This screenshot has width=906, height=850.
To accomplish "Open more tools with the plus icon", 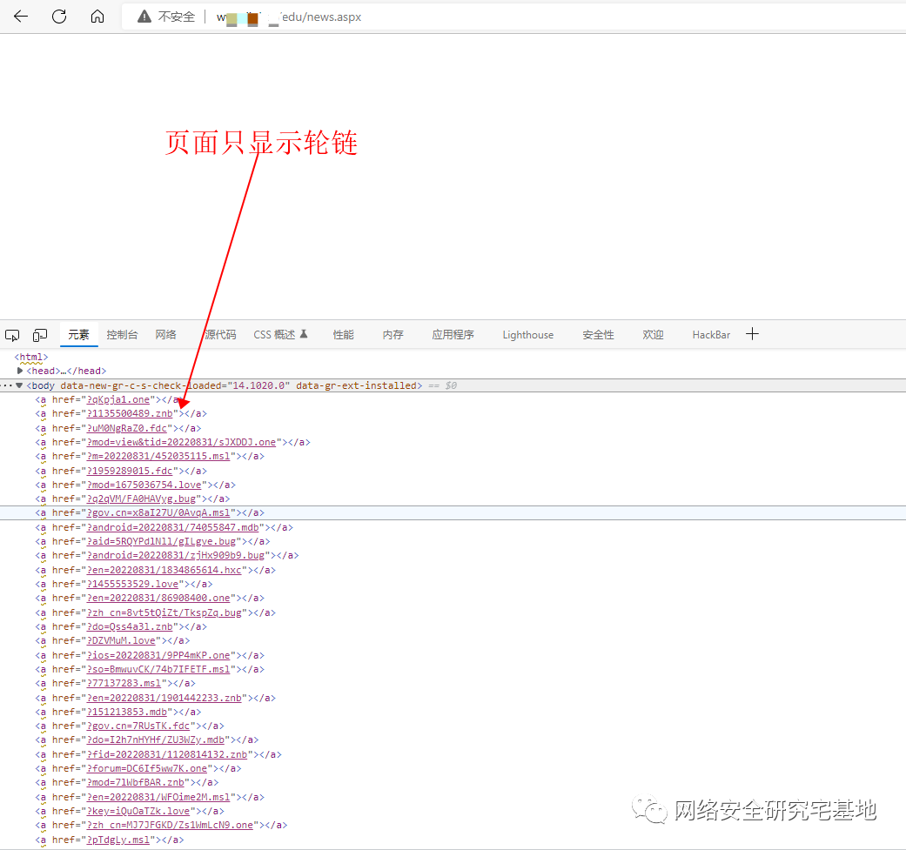I will pos(753,334).
